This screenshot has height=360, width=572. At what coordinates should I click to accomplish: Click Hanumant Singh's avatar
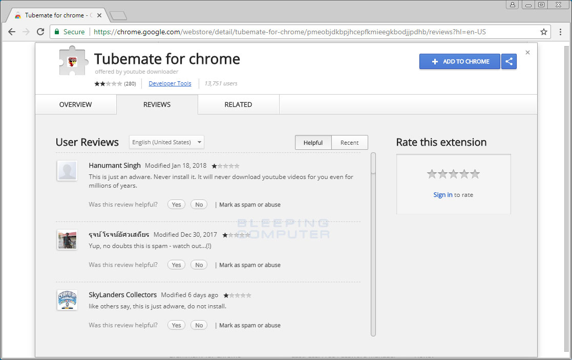point(67,170)
